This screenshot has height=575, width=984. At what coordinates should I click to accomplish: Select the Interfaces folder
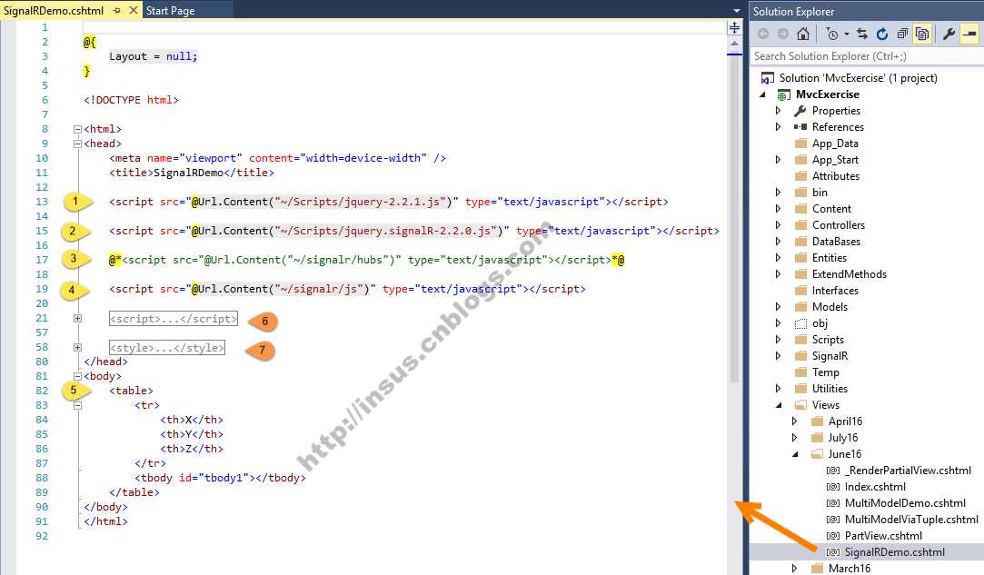tap(835, 290)
